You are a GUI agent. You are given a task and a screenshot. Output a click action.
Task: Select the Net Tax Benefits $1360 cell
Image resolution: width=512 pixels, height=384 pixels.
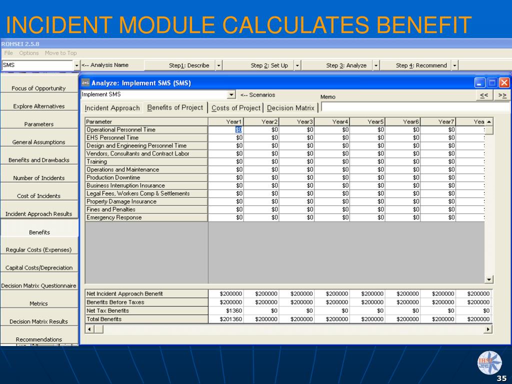[225, 310]
